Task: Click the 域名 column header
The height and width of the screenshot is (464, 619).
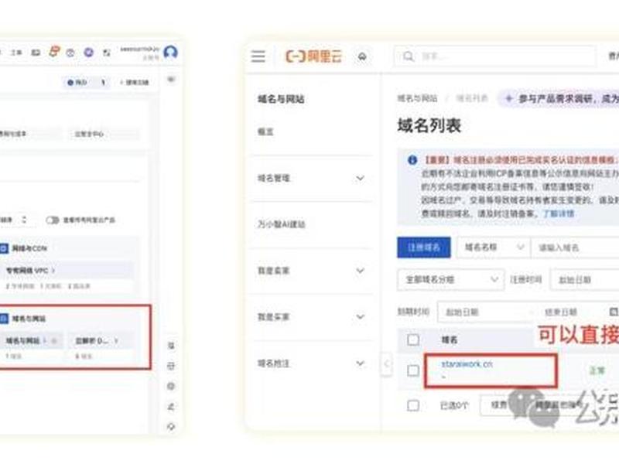Action: click(x=450, y=339)
